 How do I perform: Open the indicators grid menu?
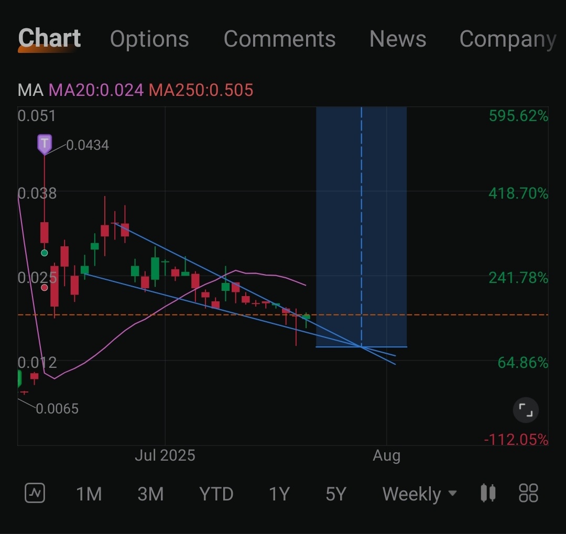tap(528, 493)
